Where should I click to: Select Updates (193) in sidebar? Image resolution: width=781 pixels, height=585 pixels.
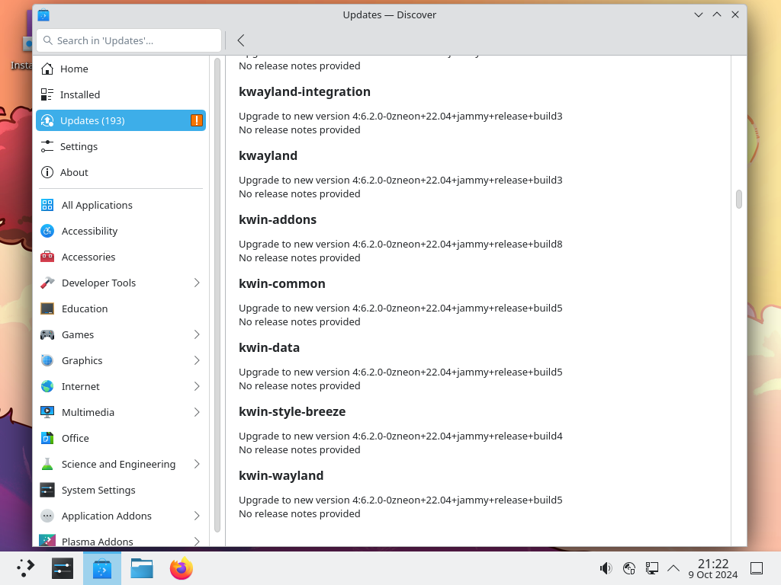pyautogui.click(x=121, y=120)
